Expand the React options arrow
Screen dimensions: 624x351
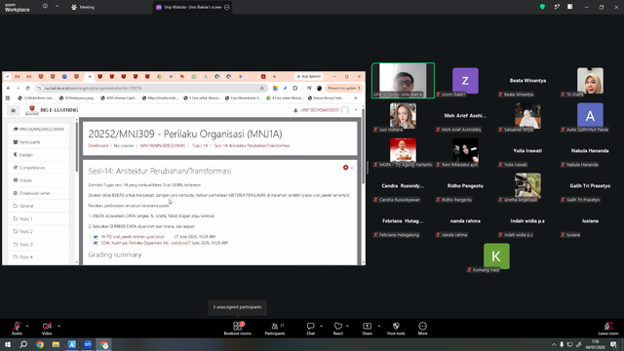(347, 326)
